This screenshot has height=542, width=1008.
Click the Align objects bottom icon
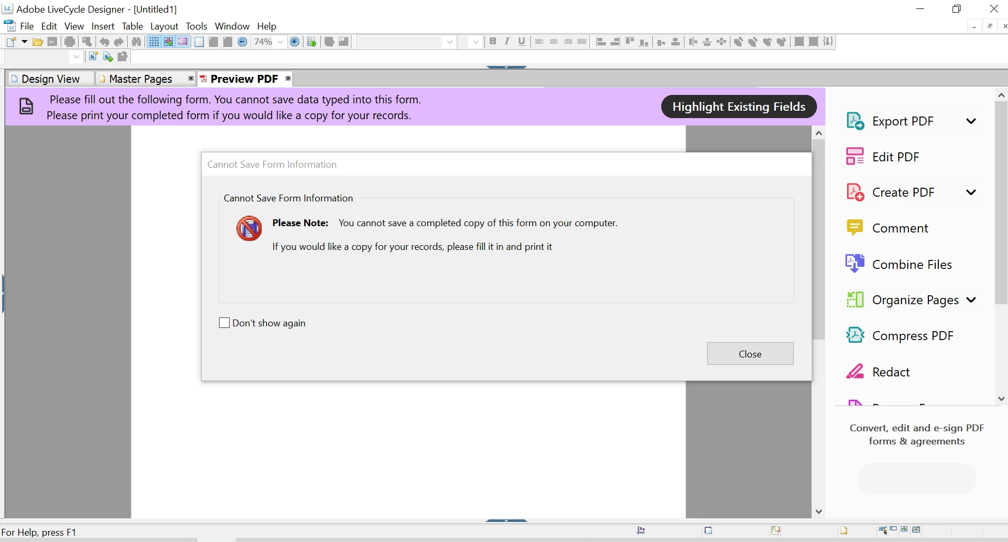pos(644,42)
